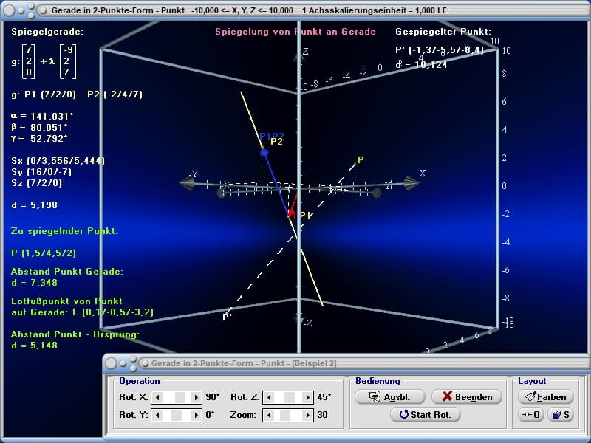591x443 pixels.
Task: Click the d = 10,124 value
Action: [x=421, y=65]
